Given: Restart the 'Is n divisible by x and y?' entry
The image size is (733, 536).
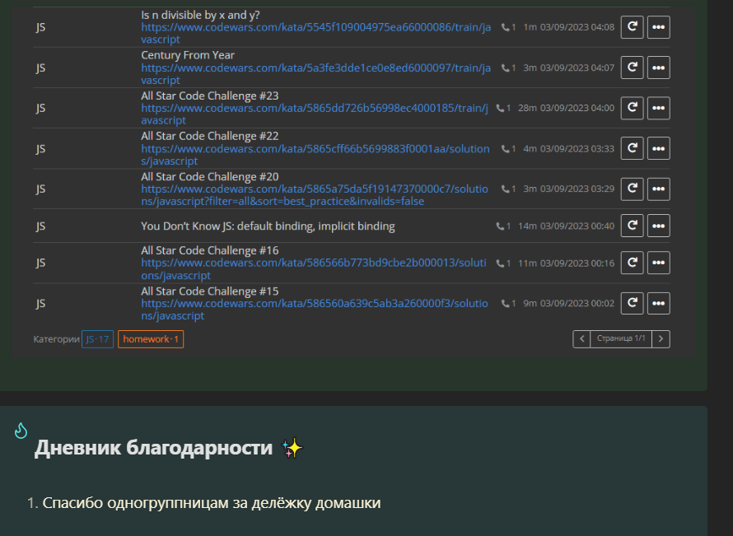Looking at the screenshot, I should coord(631,27).
